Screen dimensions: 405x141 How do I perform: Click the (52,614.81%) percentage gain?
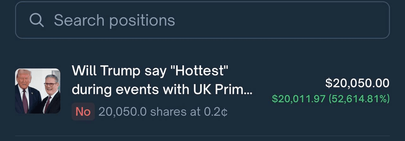click(359, 99)
